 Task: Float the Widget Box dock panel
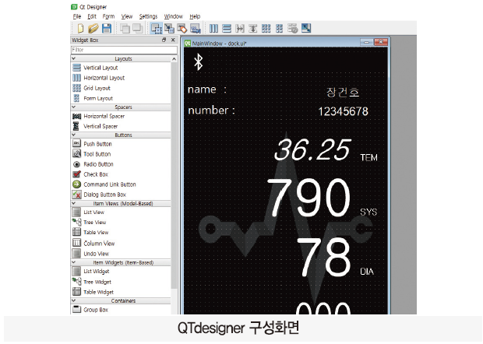[164, 40]
